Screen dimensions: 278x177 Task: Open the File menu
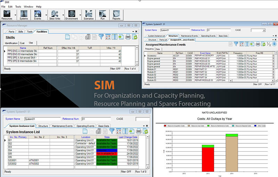(3, 7)
